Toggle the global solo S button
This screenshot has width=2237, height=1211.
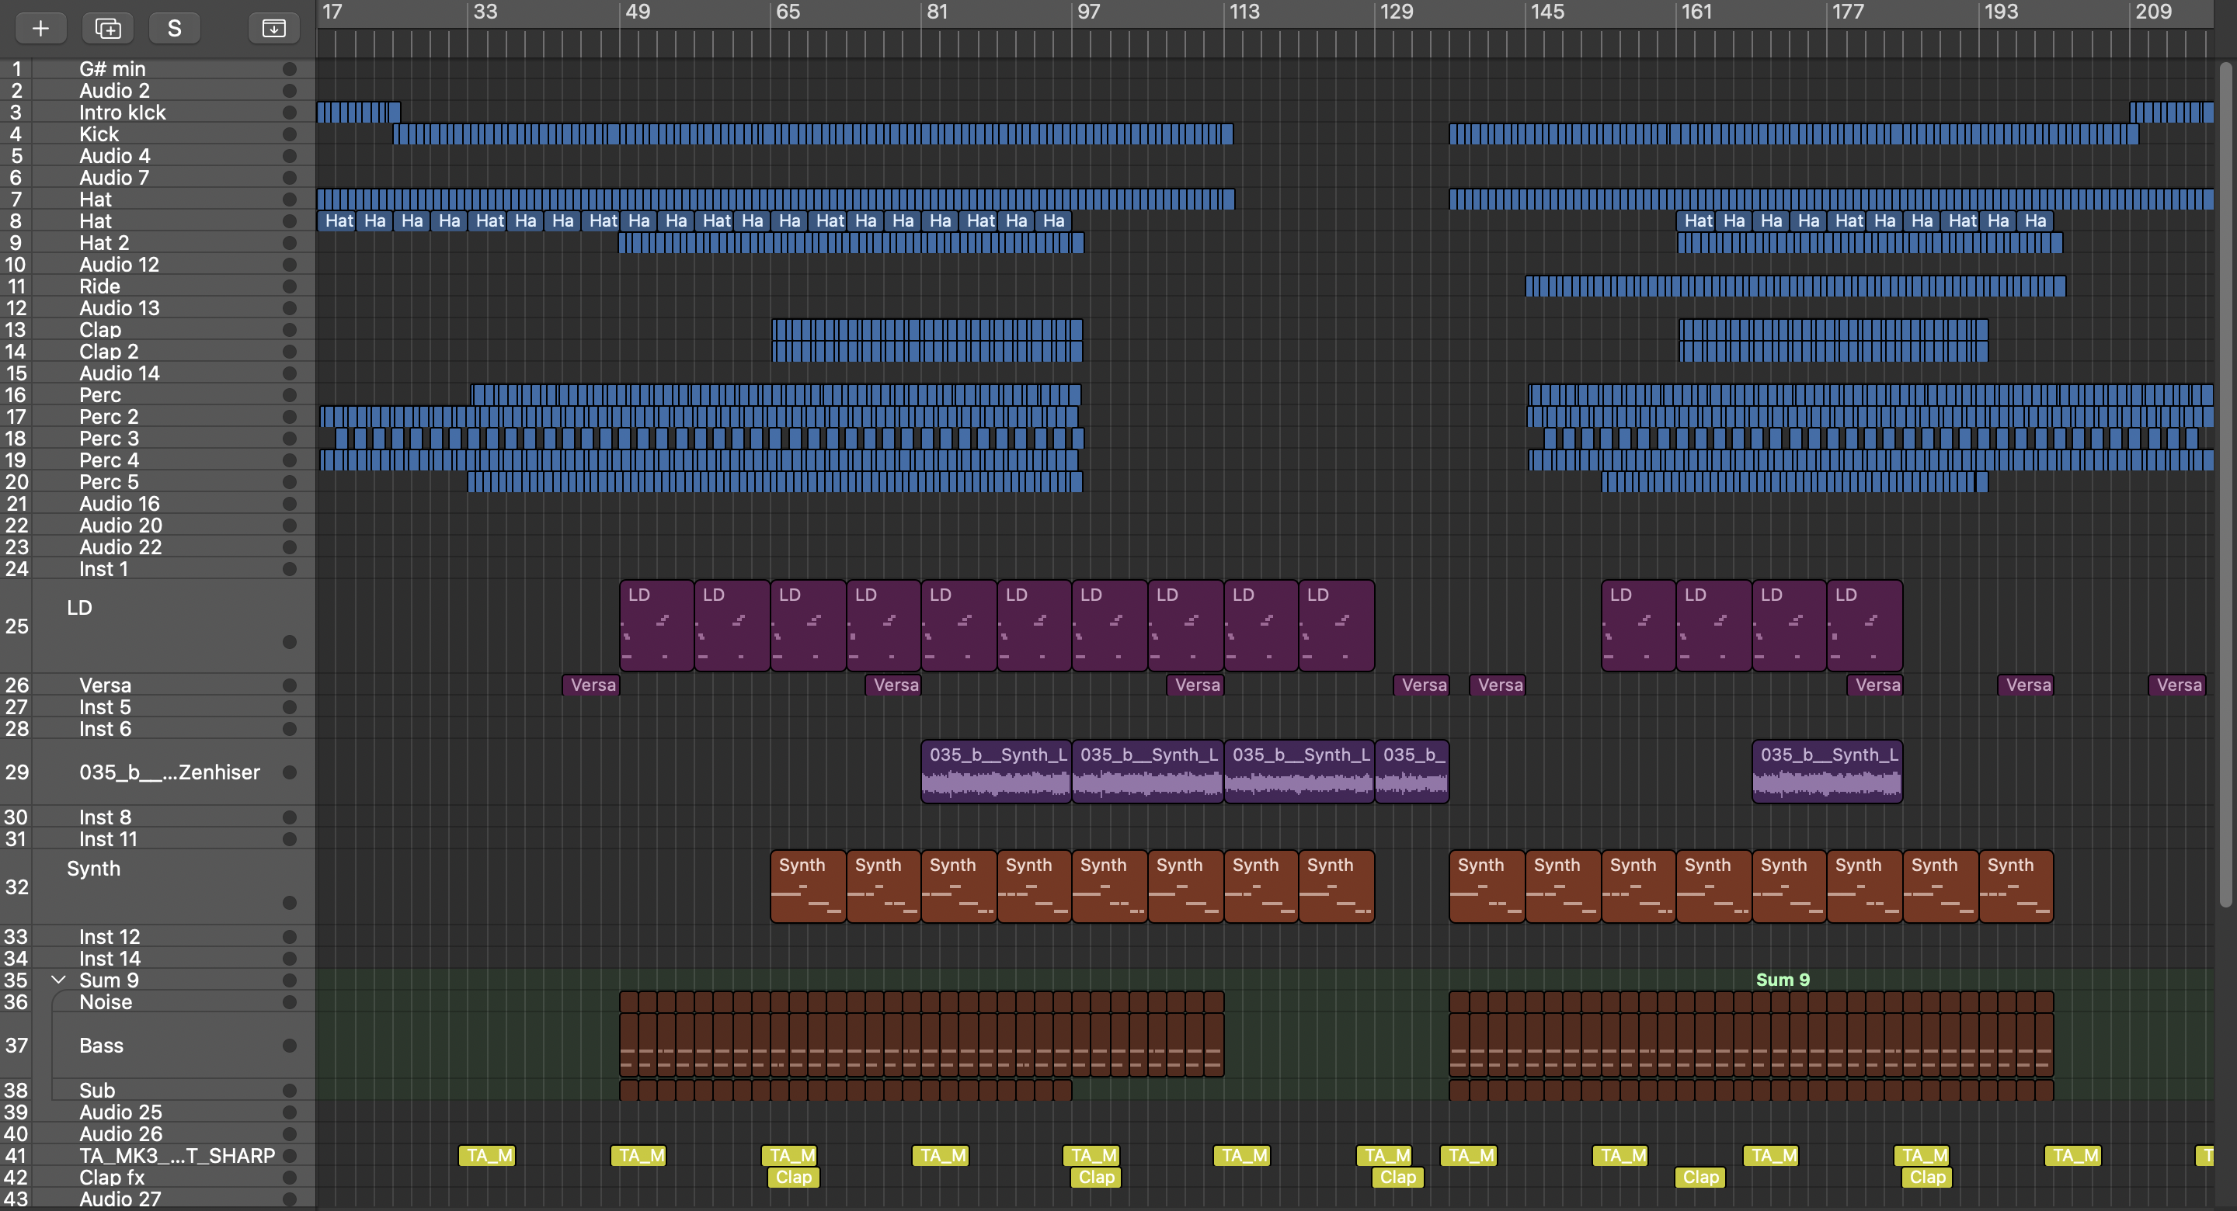175,28
